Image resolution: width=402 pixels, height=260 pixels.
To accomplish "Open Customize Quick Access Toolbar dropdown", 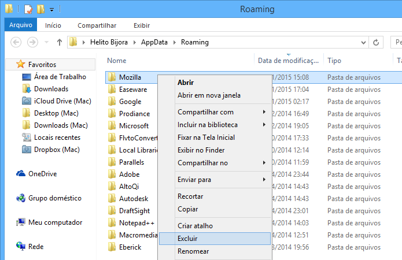I will pos(52,10).
